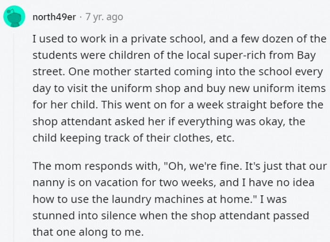Click the ending words 'that one along to me.'

point(88,232)
